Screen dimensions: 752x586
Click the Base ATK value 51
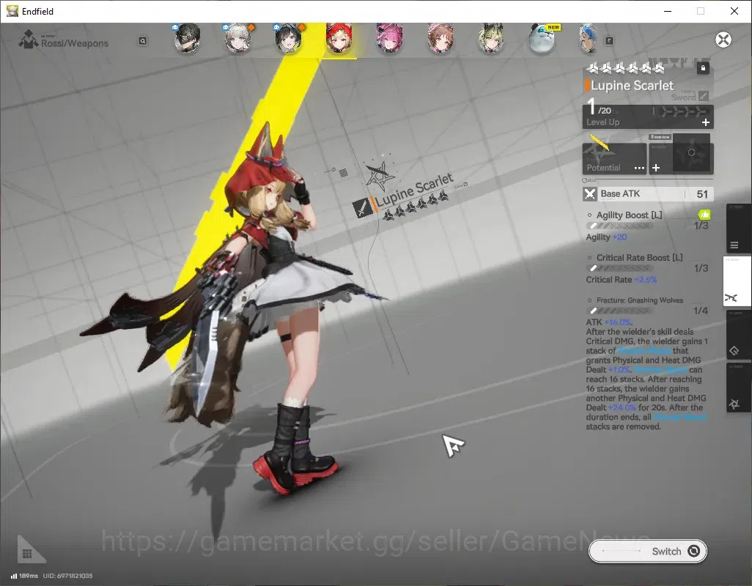(x=702, y=193)
